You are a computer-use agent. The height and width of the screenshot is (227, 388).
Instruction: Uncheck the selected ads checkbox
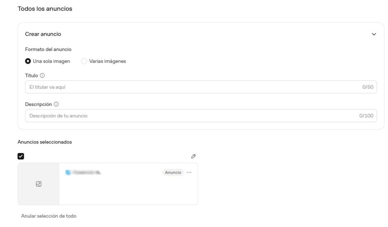click(21, 156)
